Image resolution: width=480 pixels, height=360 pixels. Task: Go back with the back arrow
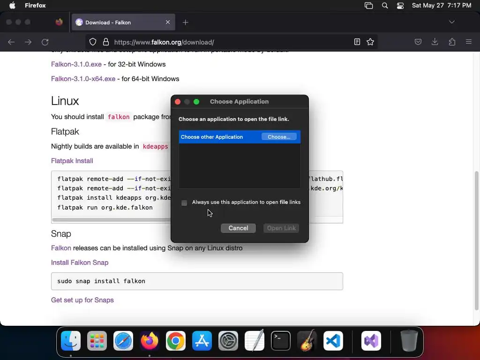pos(11,42)
